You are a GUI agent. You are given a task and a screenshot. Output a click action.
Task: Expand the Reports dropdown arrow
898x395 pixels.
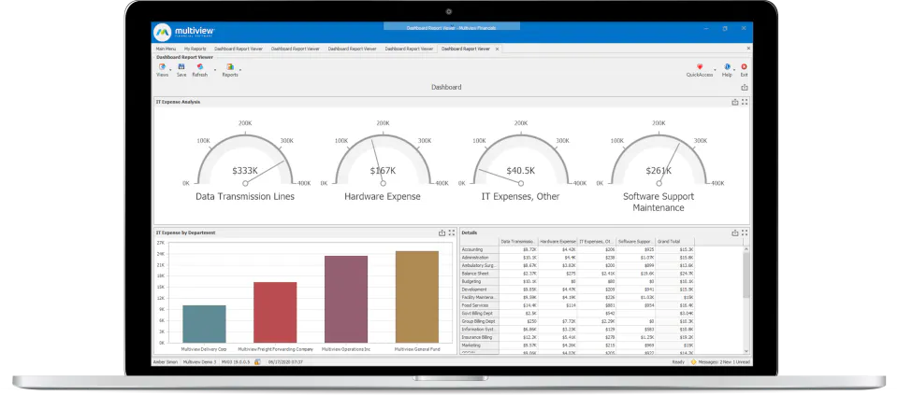click(x=240, y=70)
